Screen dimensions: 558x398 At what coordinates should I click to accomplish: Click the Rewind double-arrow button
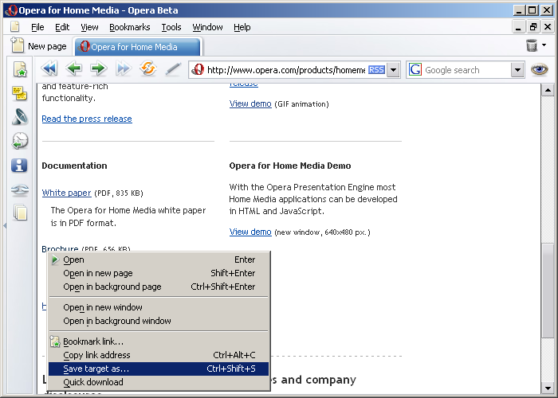(x=49, y=69)
